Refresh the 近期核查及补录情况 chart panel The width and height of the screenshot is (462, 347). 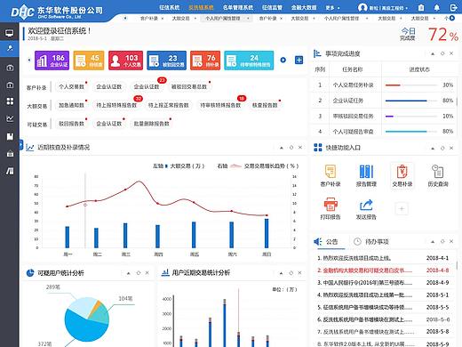(291, 148)
